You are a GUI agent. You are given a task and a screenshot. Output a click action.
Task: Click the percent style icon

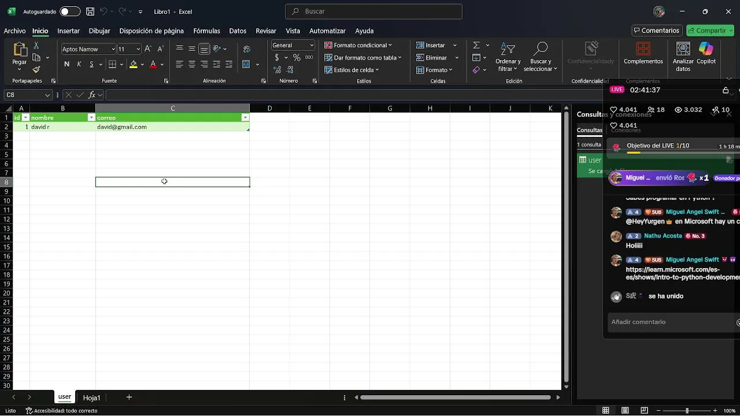pos(297,58)
